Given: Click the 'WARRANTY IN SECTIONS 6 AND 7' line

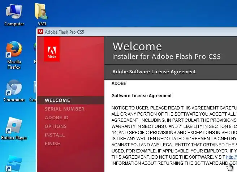Looking at the screenshot, I should [x=174, y=126].
